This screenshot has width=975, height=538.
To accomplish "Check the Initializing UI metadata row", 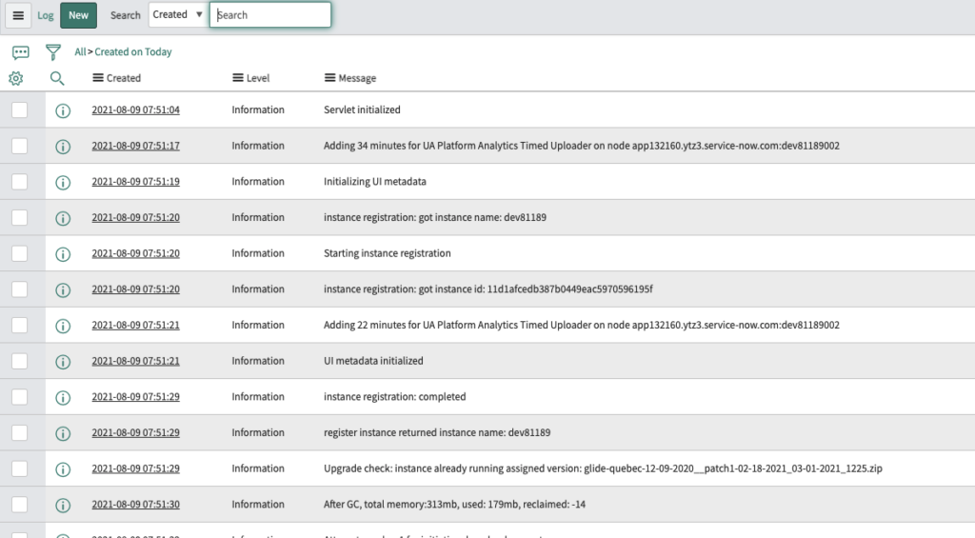I will coord(19,182).
